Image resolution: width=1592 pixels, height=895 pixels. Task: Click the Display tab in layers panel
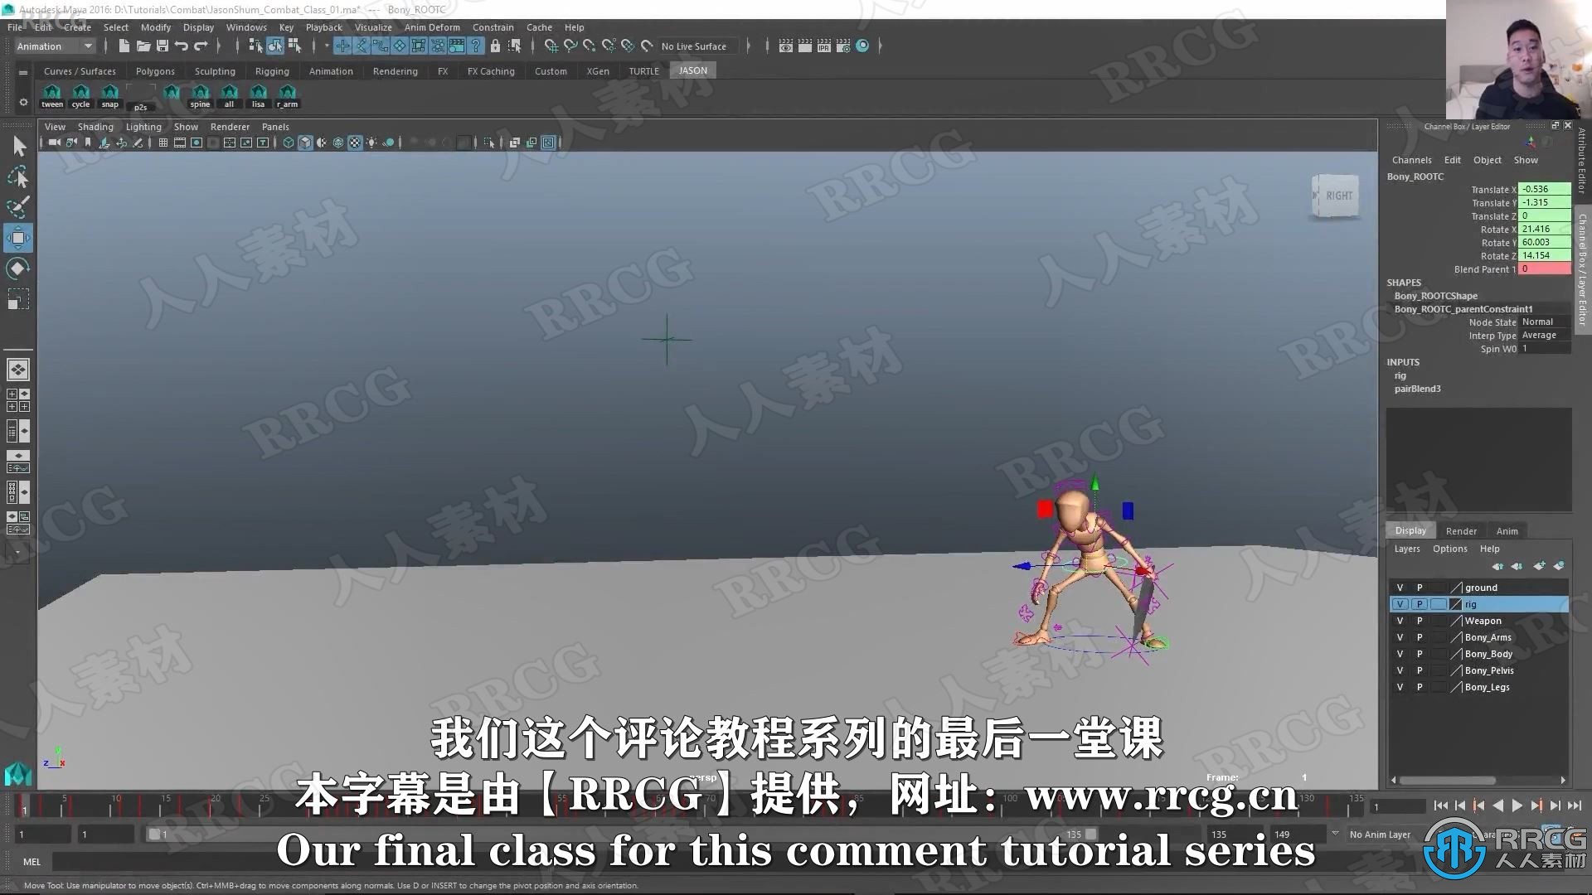(x=1410, y=530)
